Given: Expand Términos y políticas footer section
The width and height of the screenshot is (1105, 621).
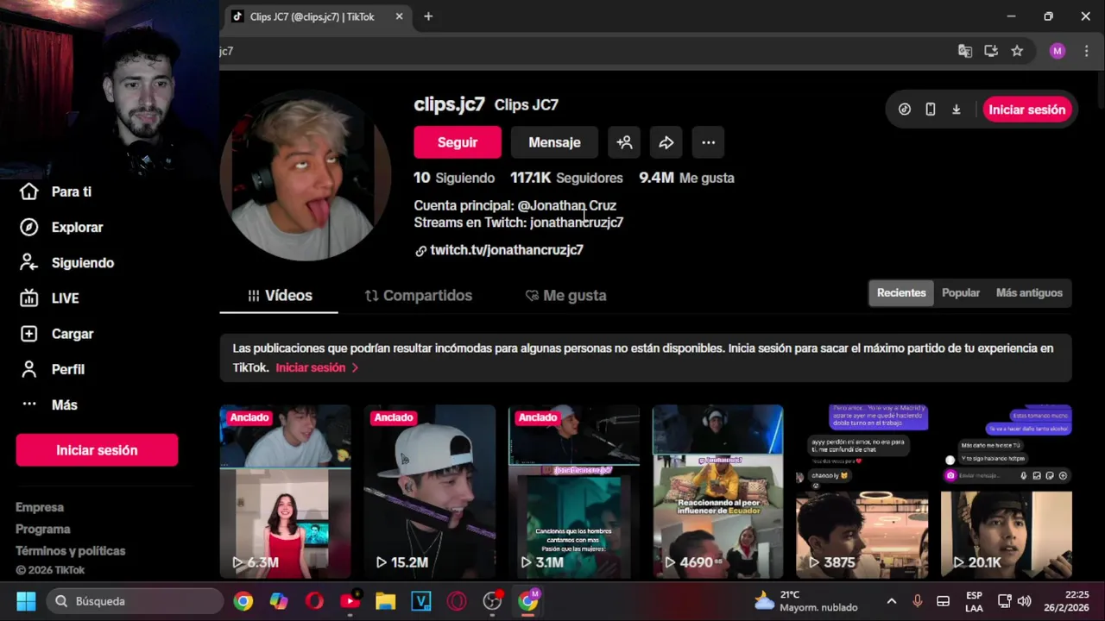Looking at the screenshot, I should 71,550.
